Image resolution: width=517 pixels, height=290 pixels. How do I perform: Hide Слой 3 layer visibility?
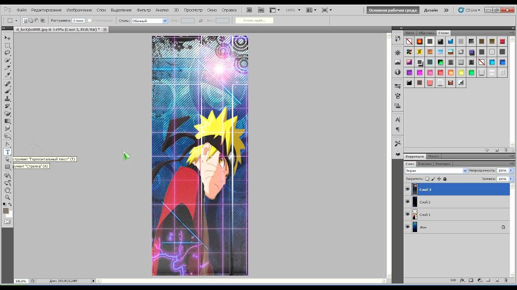(408, 189)
